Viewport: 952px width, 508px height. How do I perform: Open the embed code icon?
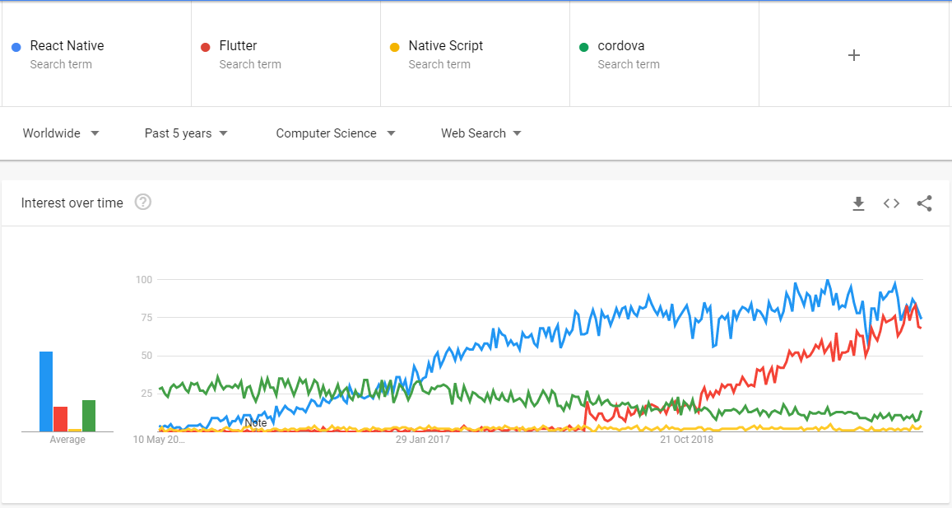(891, 203)
